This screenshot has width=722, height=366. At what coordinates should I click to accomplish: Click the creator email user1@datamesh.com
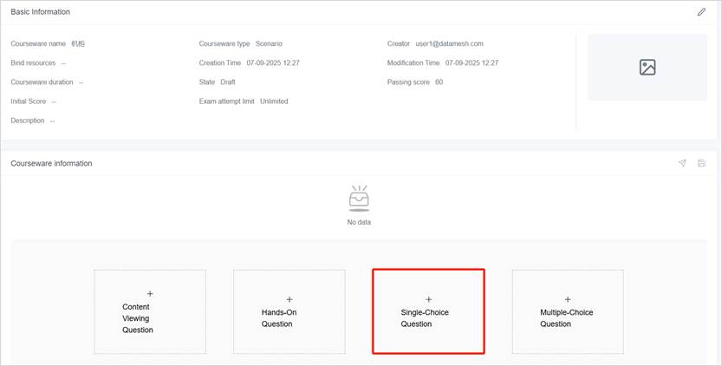449,43
